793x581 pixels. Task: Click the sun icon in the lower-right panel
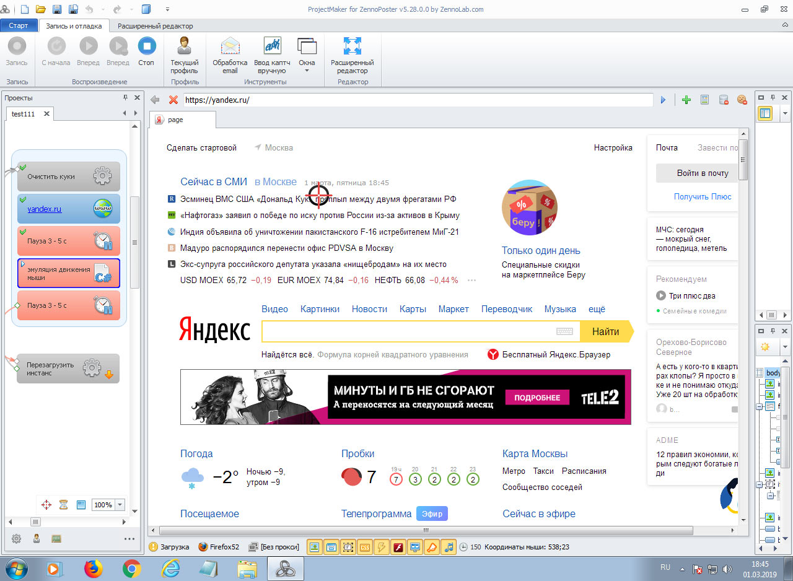765,347
